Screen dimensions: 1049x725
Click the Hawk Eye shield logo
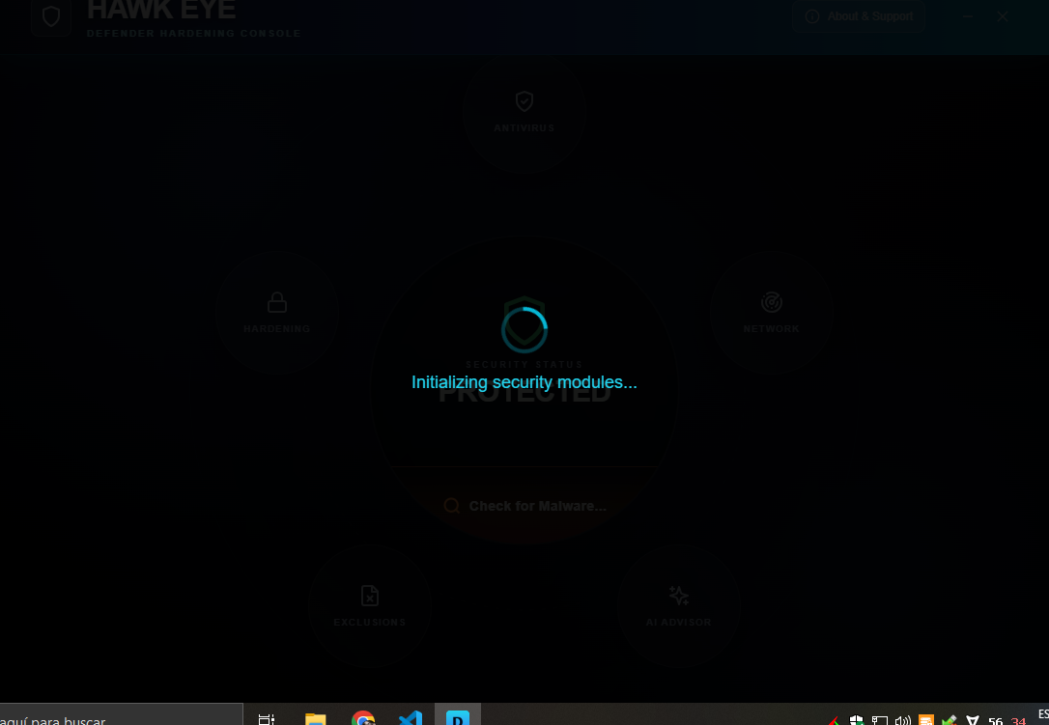point(51,16)
